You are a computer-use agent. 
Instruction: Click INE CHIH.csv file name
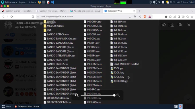click(x=94, y=22)
